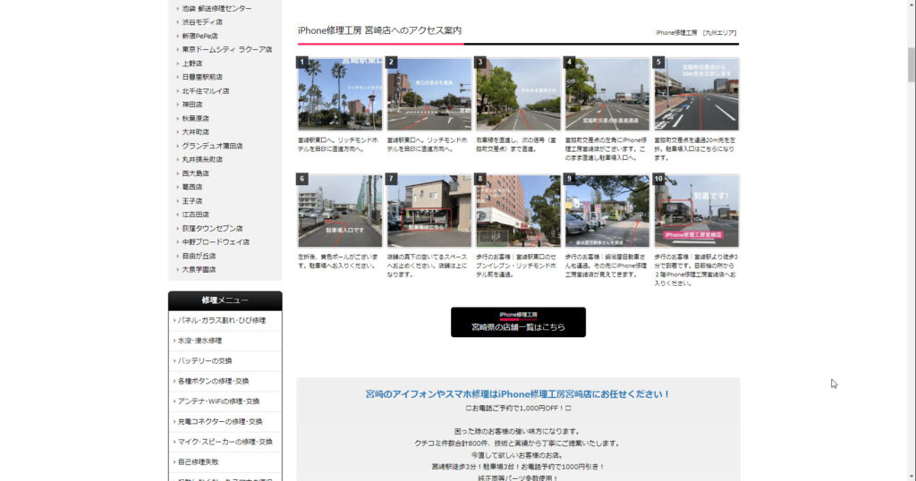Screen dimensions: 916x481
Task: Open the 秋葉原店 shop link
Action: coord(195,119)
